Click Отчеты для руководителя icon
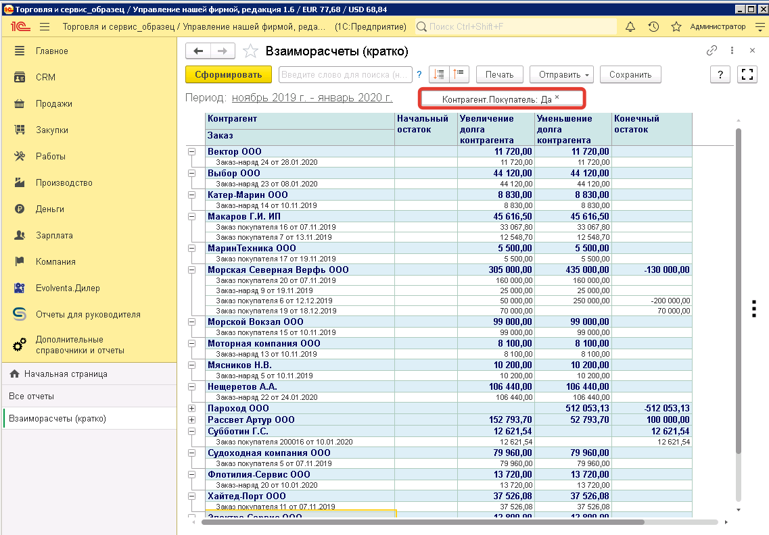 20,314
